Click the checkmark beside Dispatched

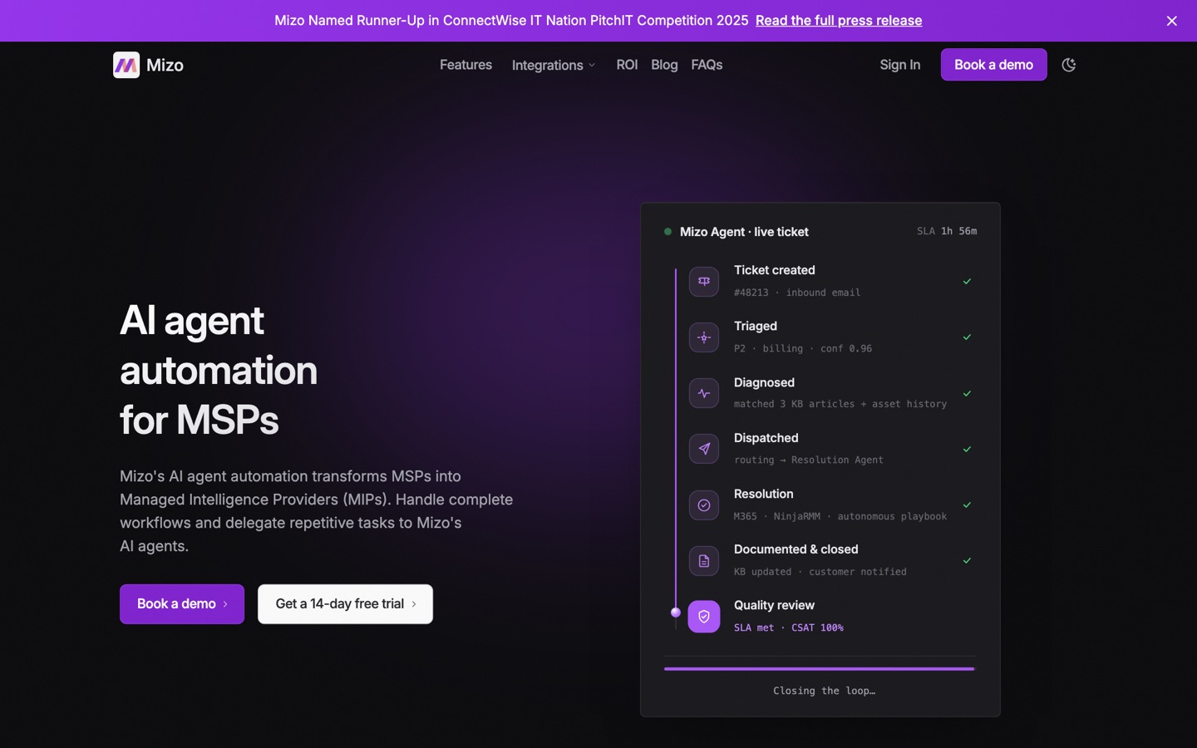[967, 449]
